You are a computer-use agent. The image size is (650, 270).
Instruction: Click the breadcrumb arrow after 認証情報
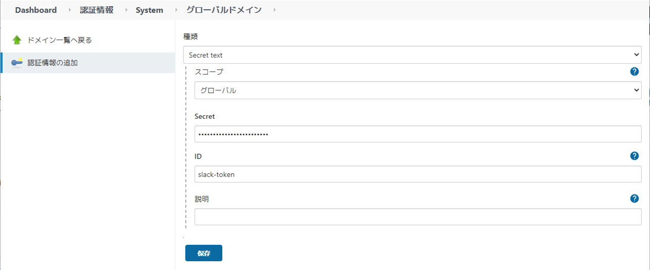click(x=126, y=10)
